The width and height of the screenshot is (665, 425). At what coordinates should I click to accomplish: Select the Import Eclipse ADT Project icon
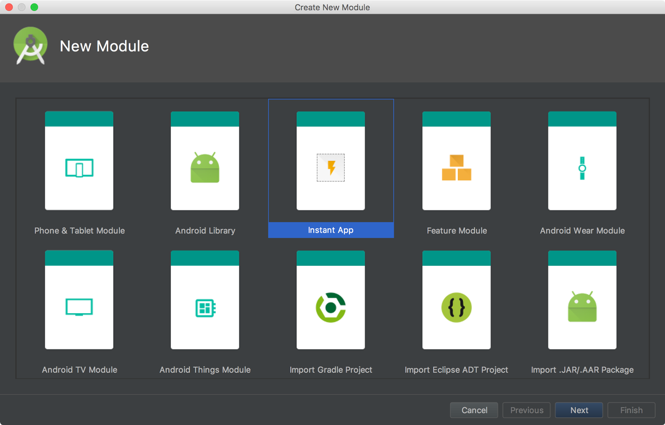click(x=456, y=307)
